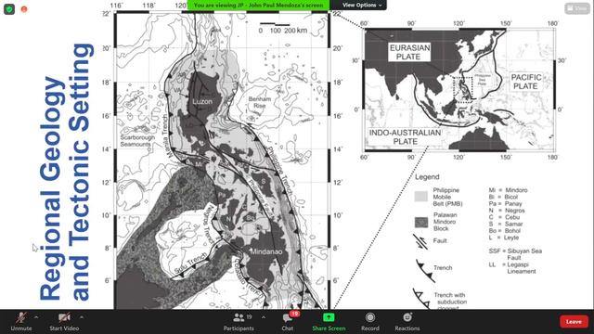This screenshot has height=334, width=594.
Task: Click the 'Regional Geology' slide title text
Action: (x=51, y=188)
